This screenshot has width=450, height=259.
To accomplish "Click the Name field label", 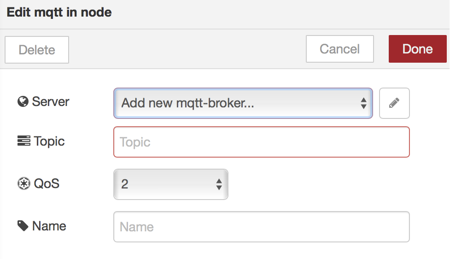I will pos(49,226).
